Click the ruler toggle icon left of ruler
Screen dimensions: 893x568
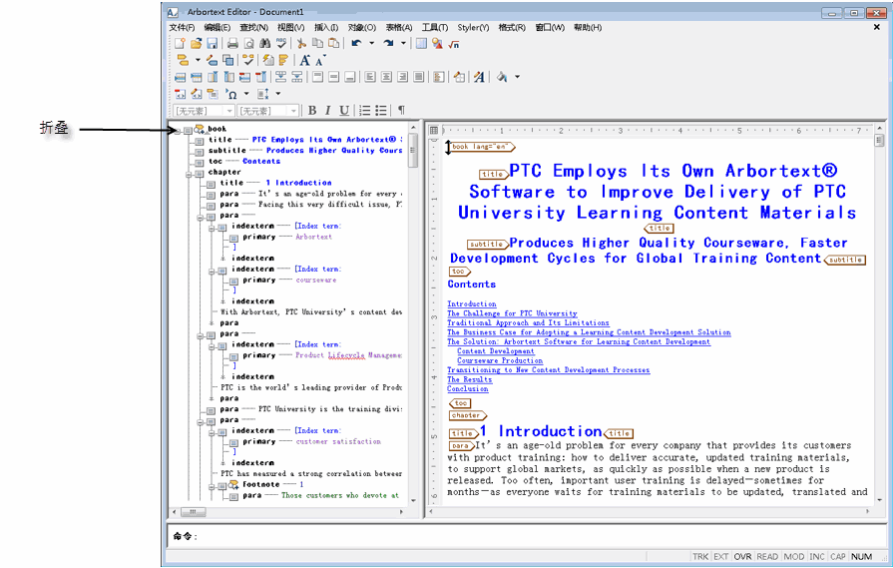(x=434, y=131)
